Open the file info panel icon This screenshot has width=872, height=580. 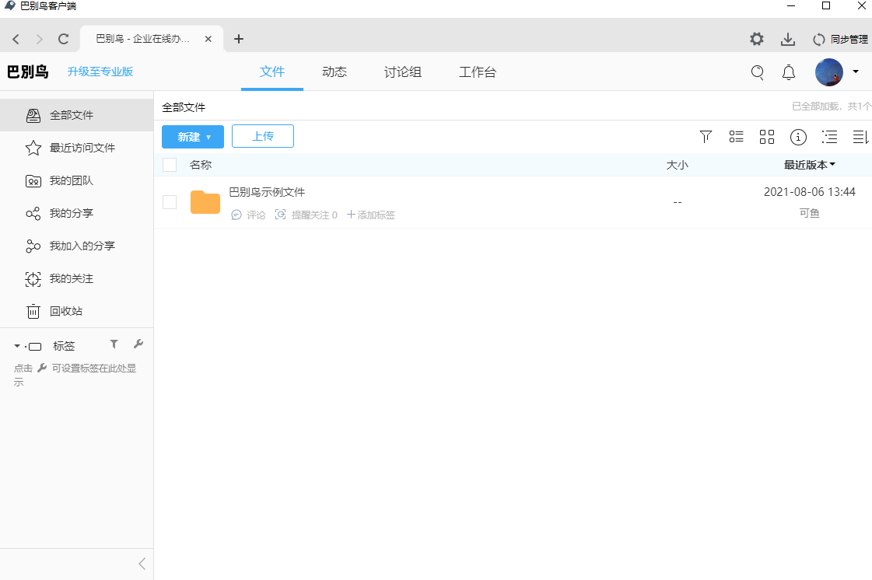pos(798,137)
